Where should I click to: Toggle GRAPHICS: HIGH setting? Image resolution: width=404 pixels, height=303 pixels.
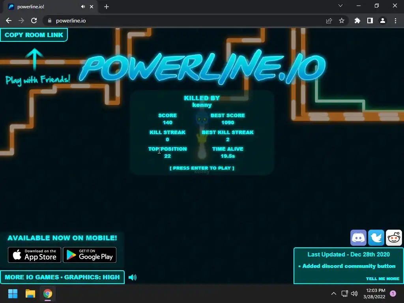point(92,277)
